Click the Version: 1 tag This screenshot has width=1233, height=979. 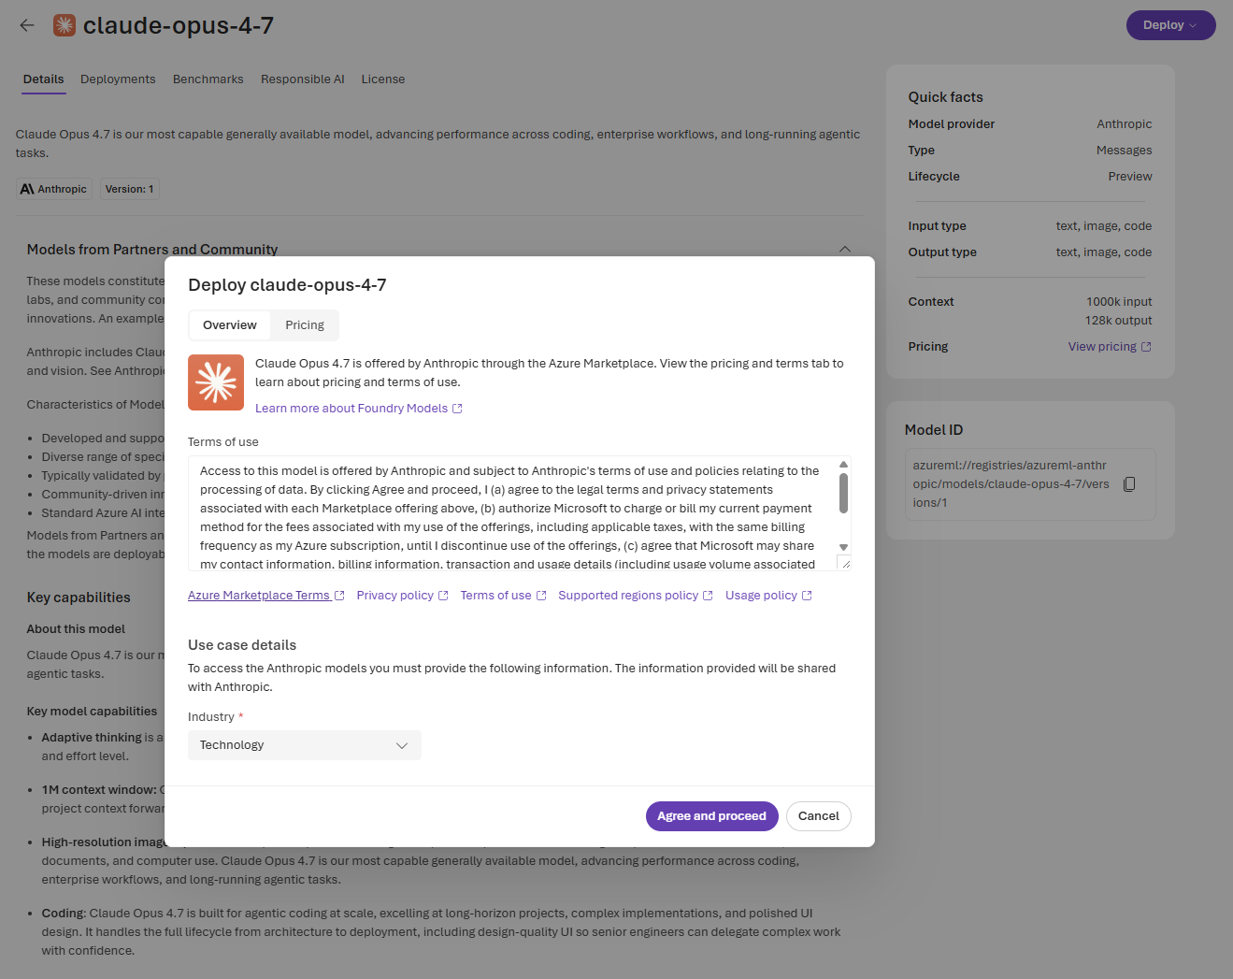[130, 189]
